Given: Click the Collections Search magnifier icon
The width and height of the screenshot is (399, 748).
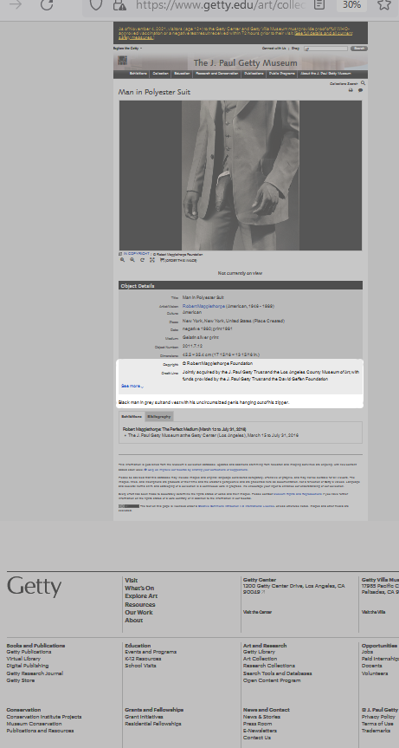Looking at the screenshot, I should (x=364, y=83).
